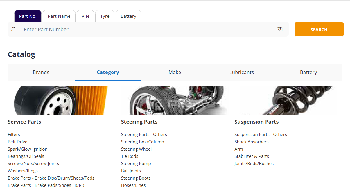350x190 pixels.
Task: Open the Battery search tab
Action: click(x=128, y=16)
